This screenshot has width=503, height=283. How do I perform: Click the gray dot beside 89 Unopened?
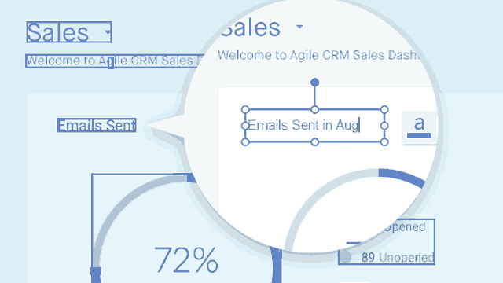346,257
